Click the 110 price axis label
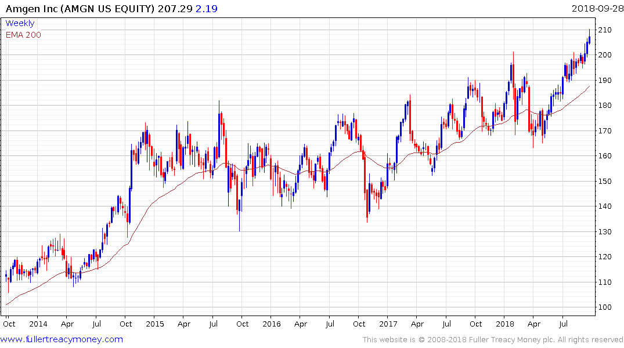 [604, 282]
